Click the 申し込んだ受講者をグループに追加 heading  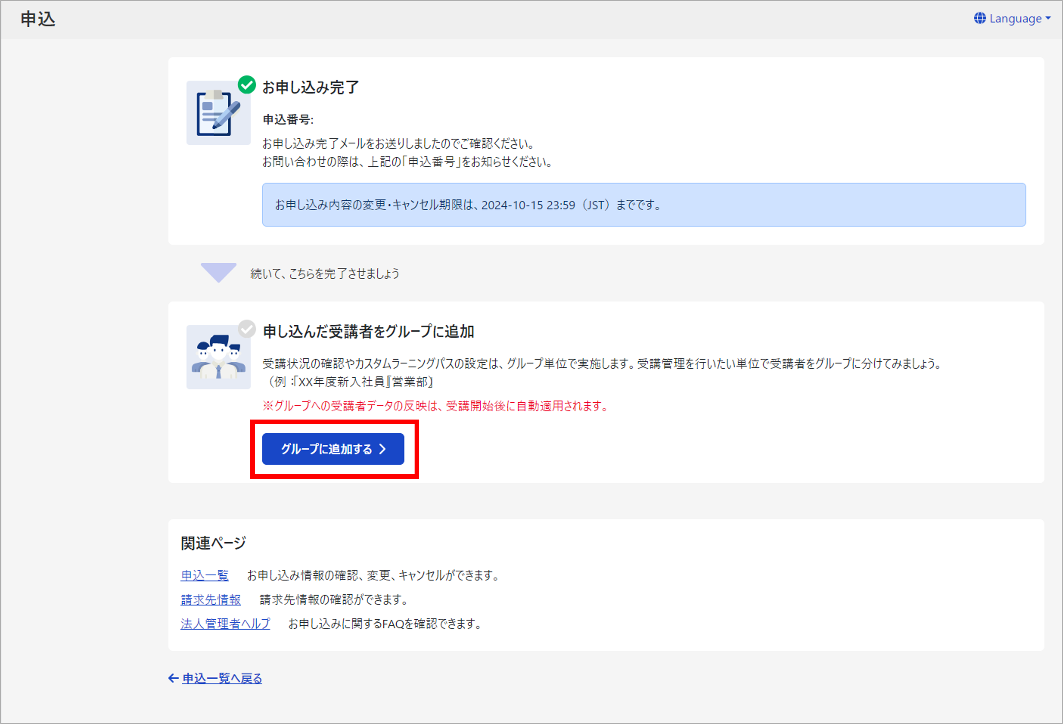(369, 332)
